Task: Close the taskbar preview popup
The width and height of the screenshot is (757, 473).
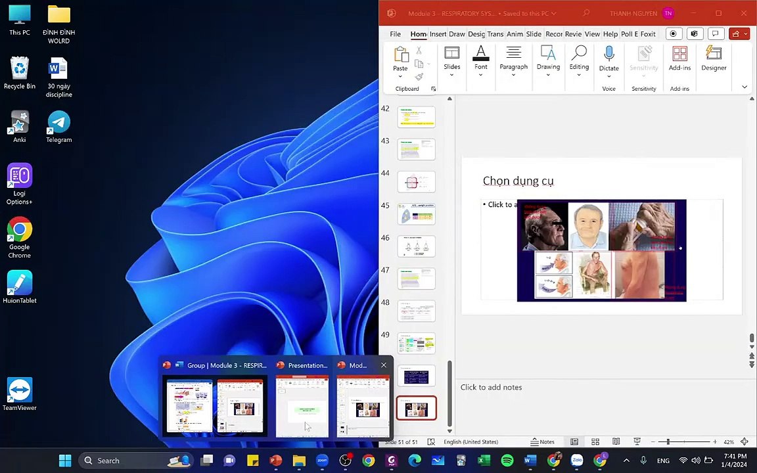Action: coord(384,365)
